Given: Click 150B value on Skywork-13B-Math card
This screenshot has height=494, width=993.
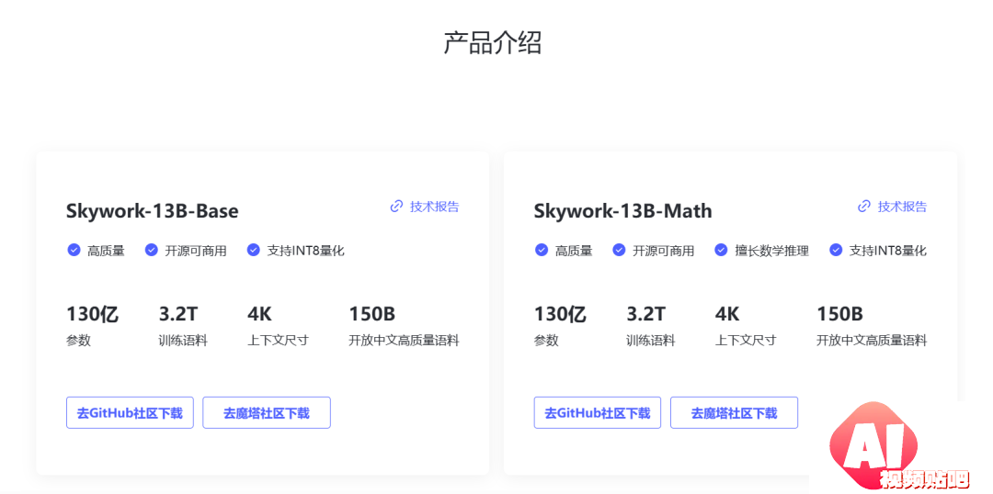Looking at the screenshot, I should (839, 313).
